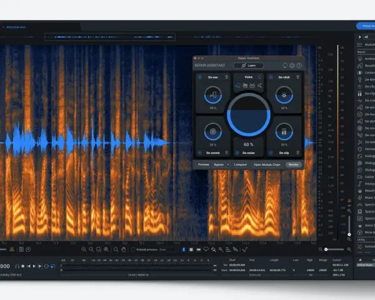
Task: Select the Harmonics selection tool
Action: [x=228, y=249]
